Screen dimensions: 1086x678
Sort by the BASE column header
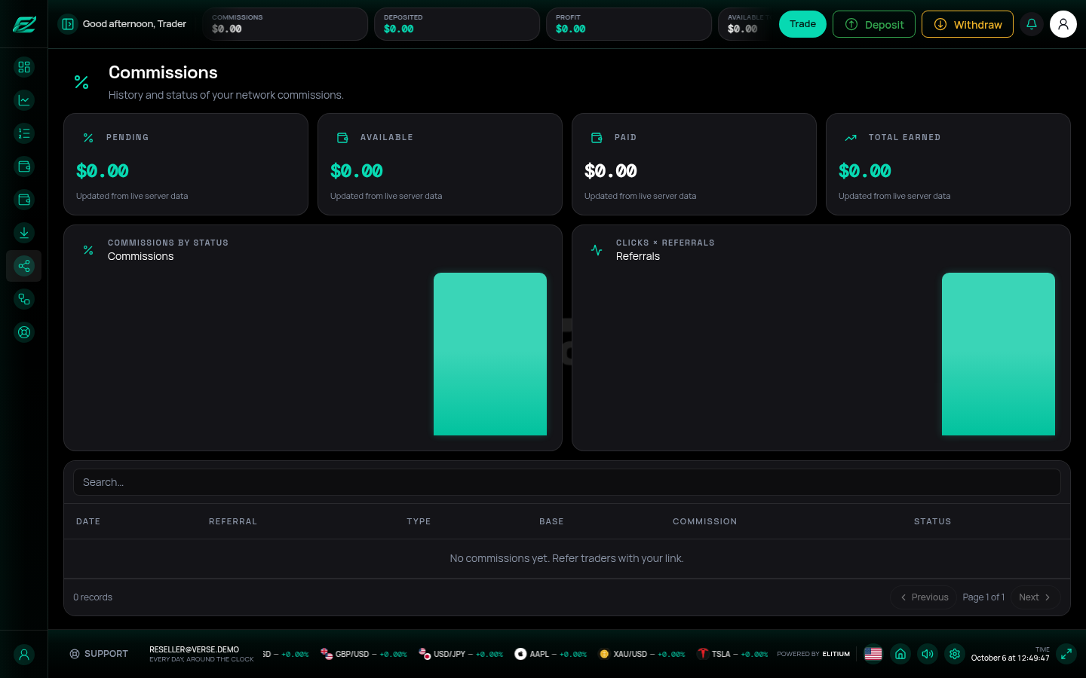tap(551, 521)
